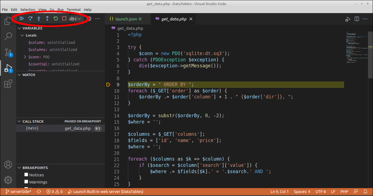Click the Step Out debug icon
This screenshot has height=196, width=373.
coord(47,19)
